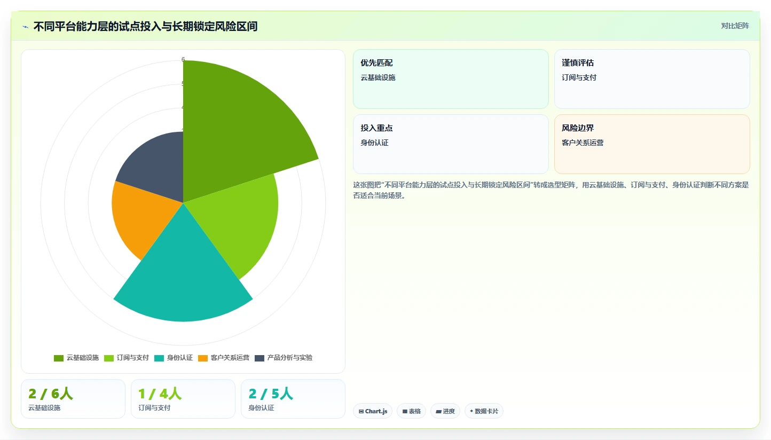This screenshot has width=771, height=440.
Task: Toggle the 订阅与支付 legend item
Action: point(127,358)
